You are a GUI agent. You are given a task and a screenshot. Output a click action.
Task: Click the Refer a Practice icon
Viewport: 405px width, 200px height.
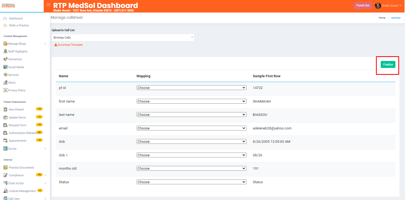coord(5,26)
